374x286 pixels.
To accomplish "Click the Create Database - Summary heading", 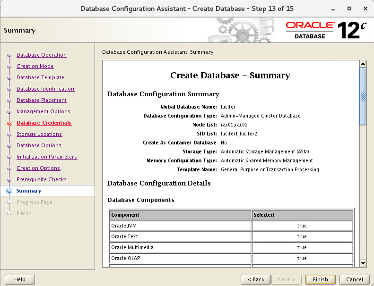I will coord(230,75).
